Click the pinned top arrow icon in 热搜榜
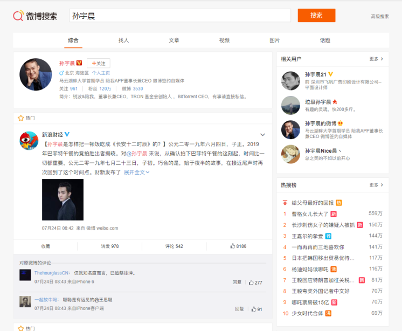 click(x=285, y=203)
